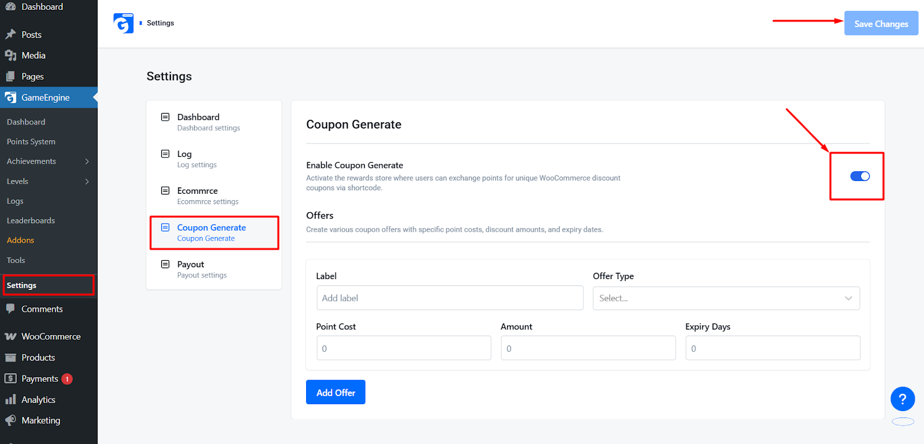Click the GameEngine logo in header
The image size is (924, 444).
124,23
